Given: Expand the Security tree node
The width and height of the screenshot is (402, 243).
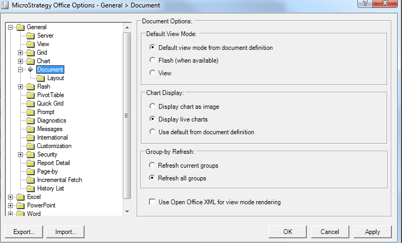Looking at the screenshot, I should click(x=21, y=154).
